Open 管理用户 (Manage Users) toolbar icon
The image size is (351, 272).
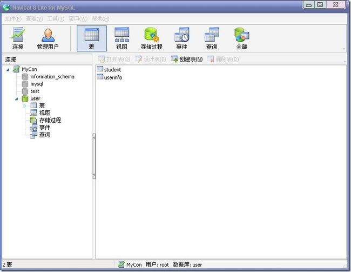click(48, 38)
